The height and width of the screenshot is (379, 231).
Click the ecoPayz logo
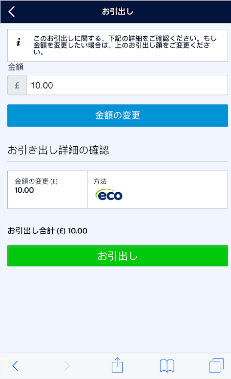109,195
